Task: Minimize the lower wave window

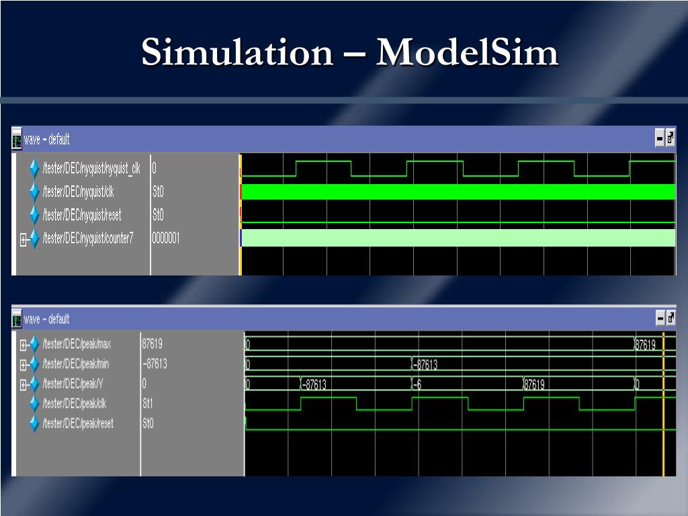Action: pyautogui.click(x=660, y=318)
